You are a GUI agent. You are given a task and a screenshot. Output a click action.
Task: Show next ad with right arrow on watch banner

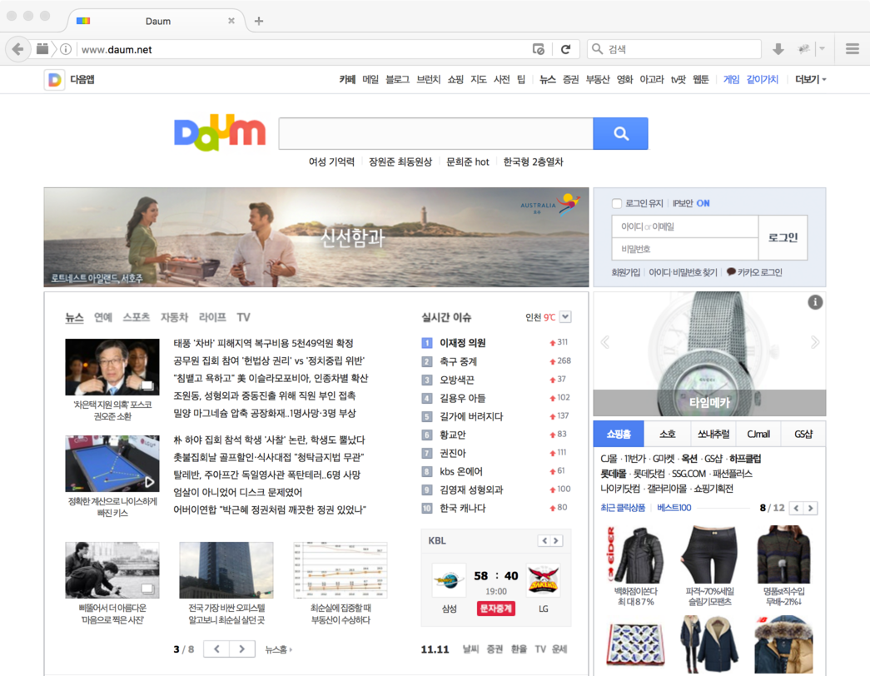click(x=814, y=342)
